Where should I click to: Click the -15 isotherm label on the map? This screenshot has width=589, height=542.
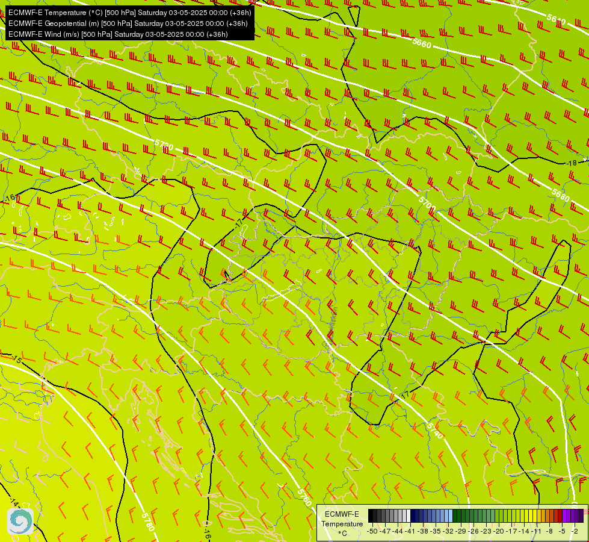(x=16, y=359)
